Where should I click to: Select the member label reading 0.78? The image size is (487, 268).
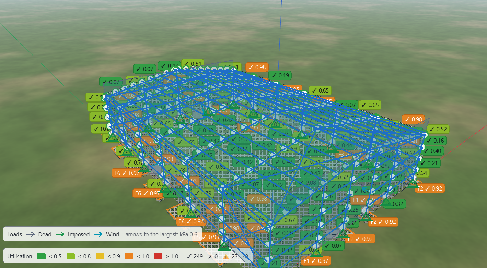coord(176,169)
